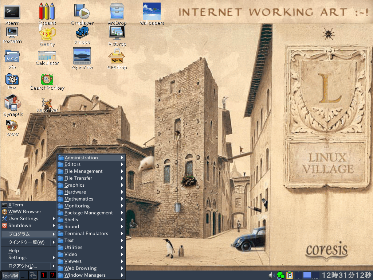Open the logout options arrow

pyautogui.click(x=54, y=266)
